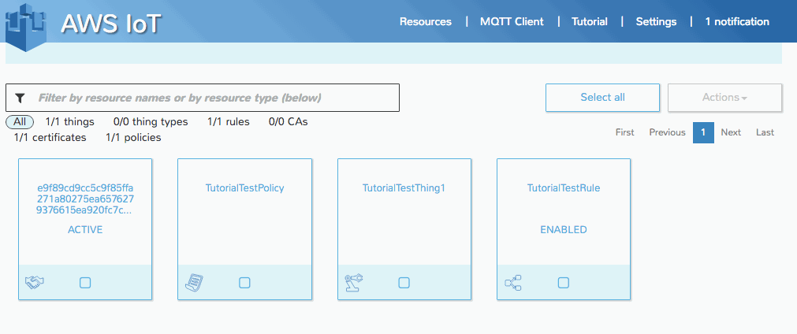The image size is (797, 334).
Task: Filter by 0/0 CAs
Action: pos(289,122)
